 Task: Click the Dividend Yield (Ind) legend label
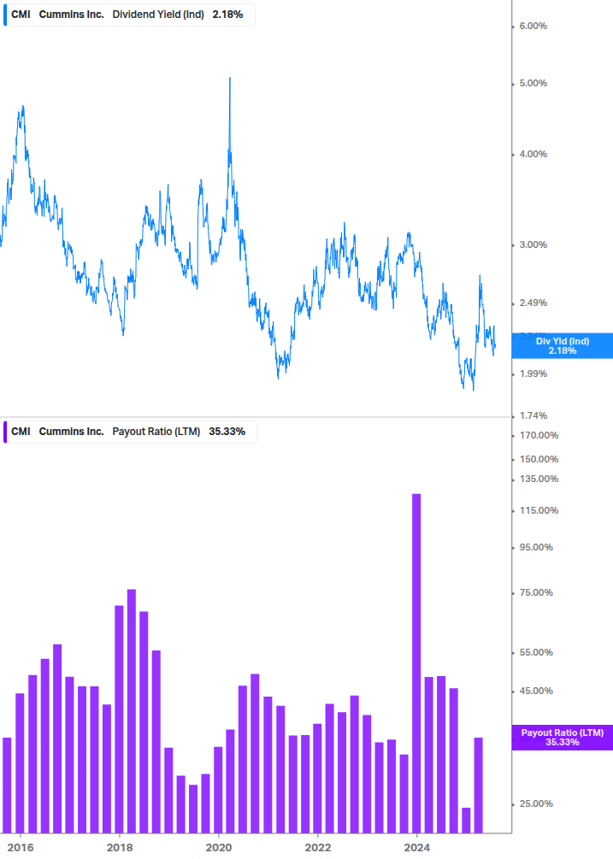158,15
